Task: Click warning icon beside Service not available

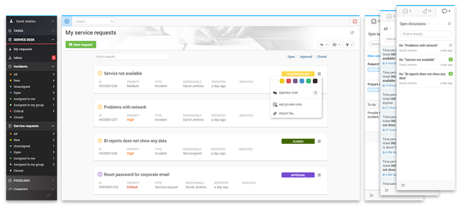Action: (x=100, y=73)
